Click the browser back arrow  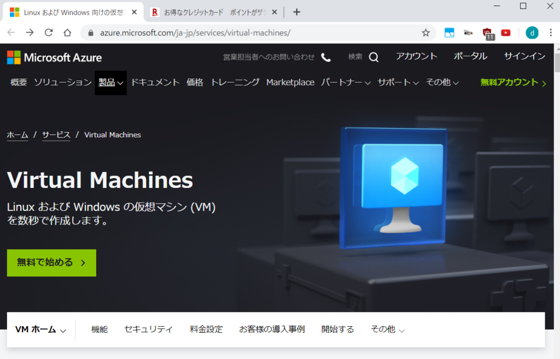11,33
